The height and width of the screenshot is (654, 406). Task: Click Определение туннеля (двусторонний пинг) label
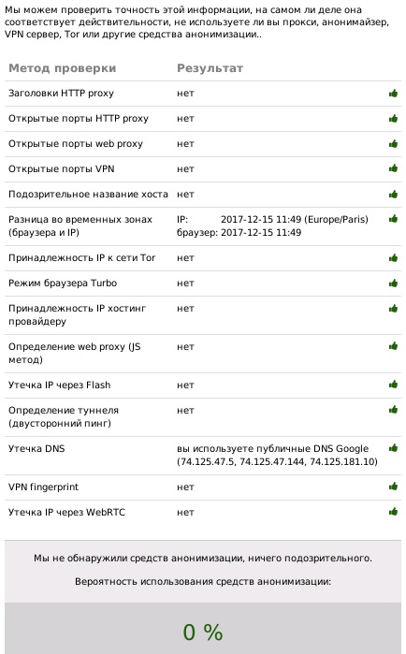click(x=64, y=416)
